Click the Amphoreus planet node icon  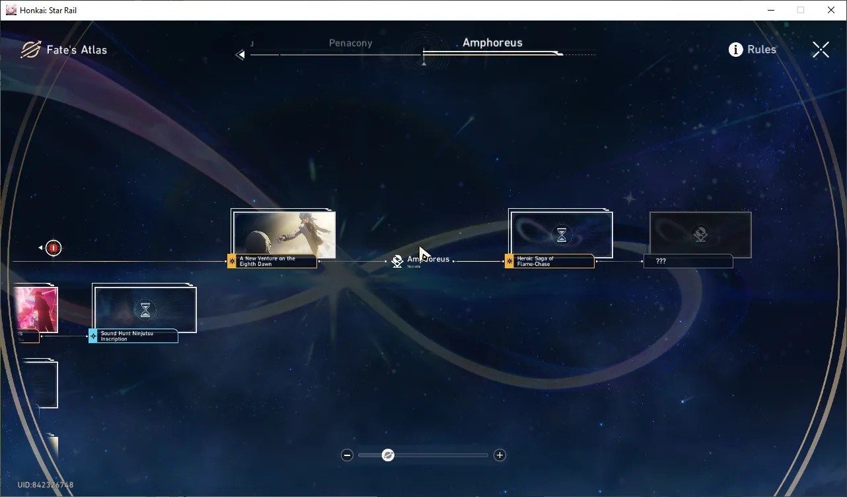(397, 261)
